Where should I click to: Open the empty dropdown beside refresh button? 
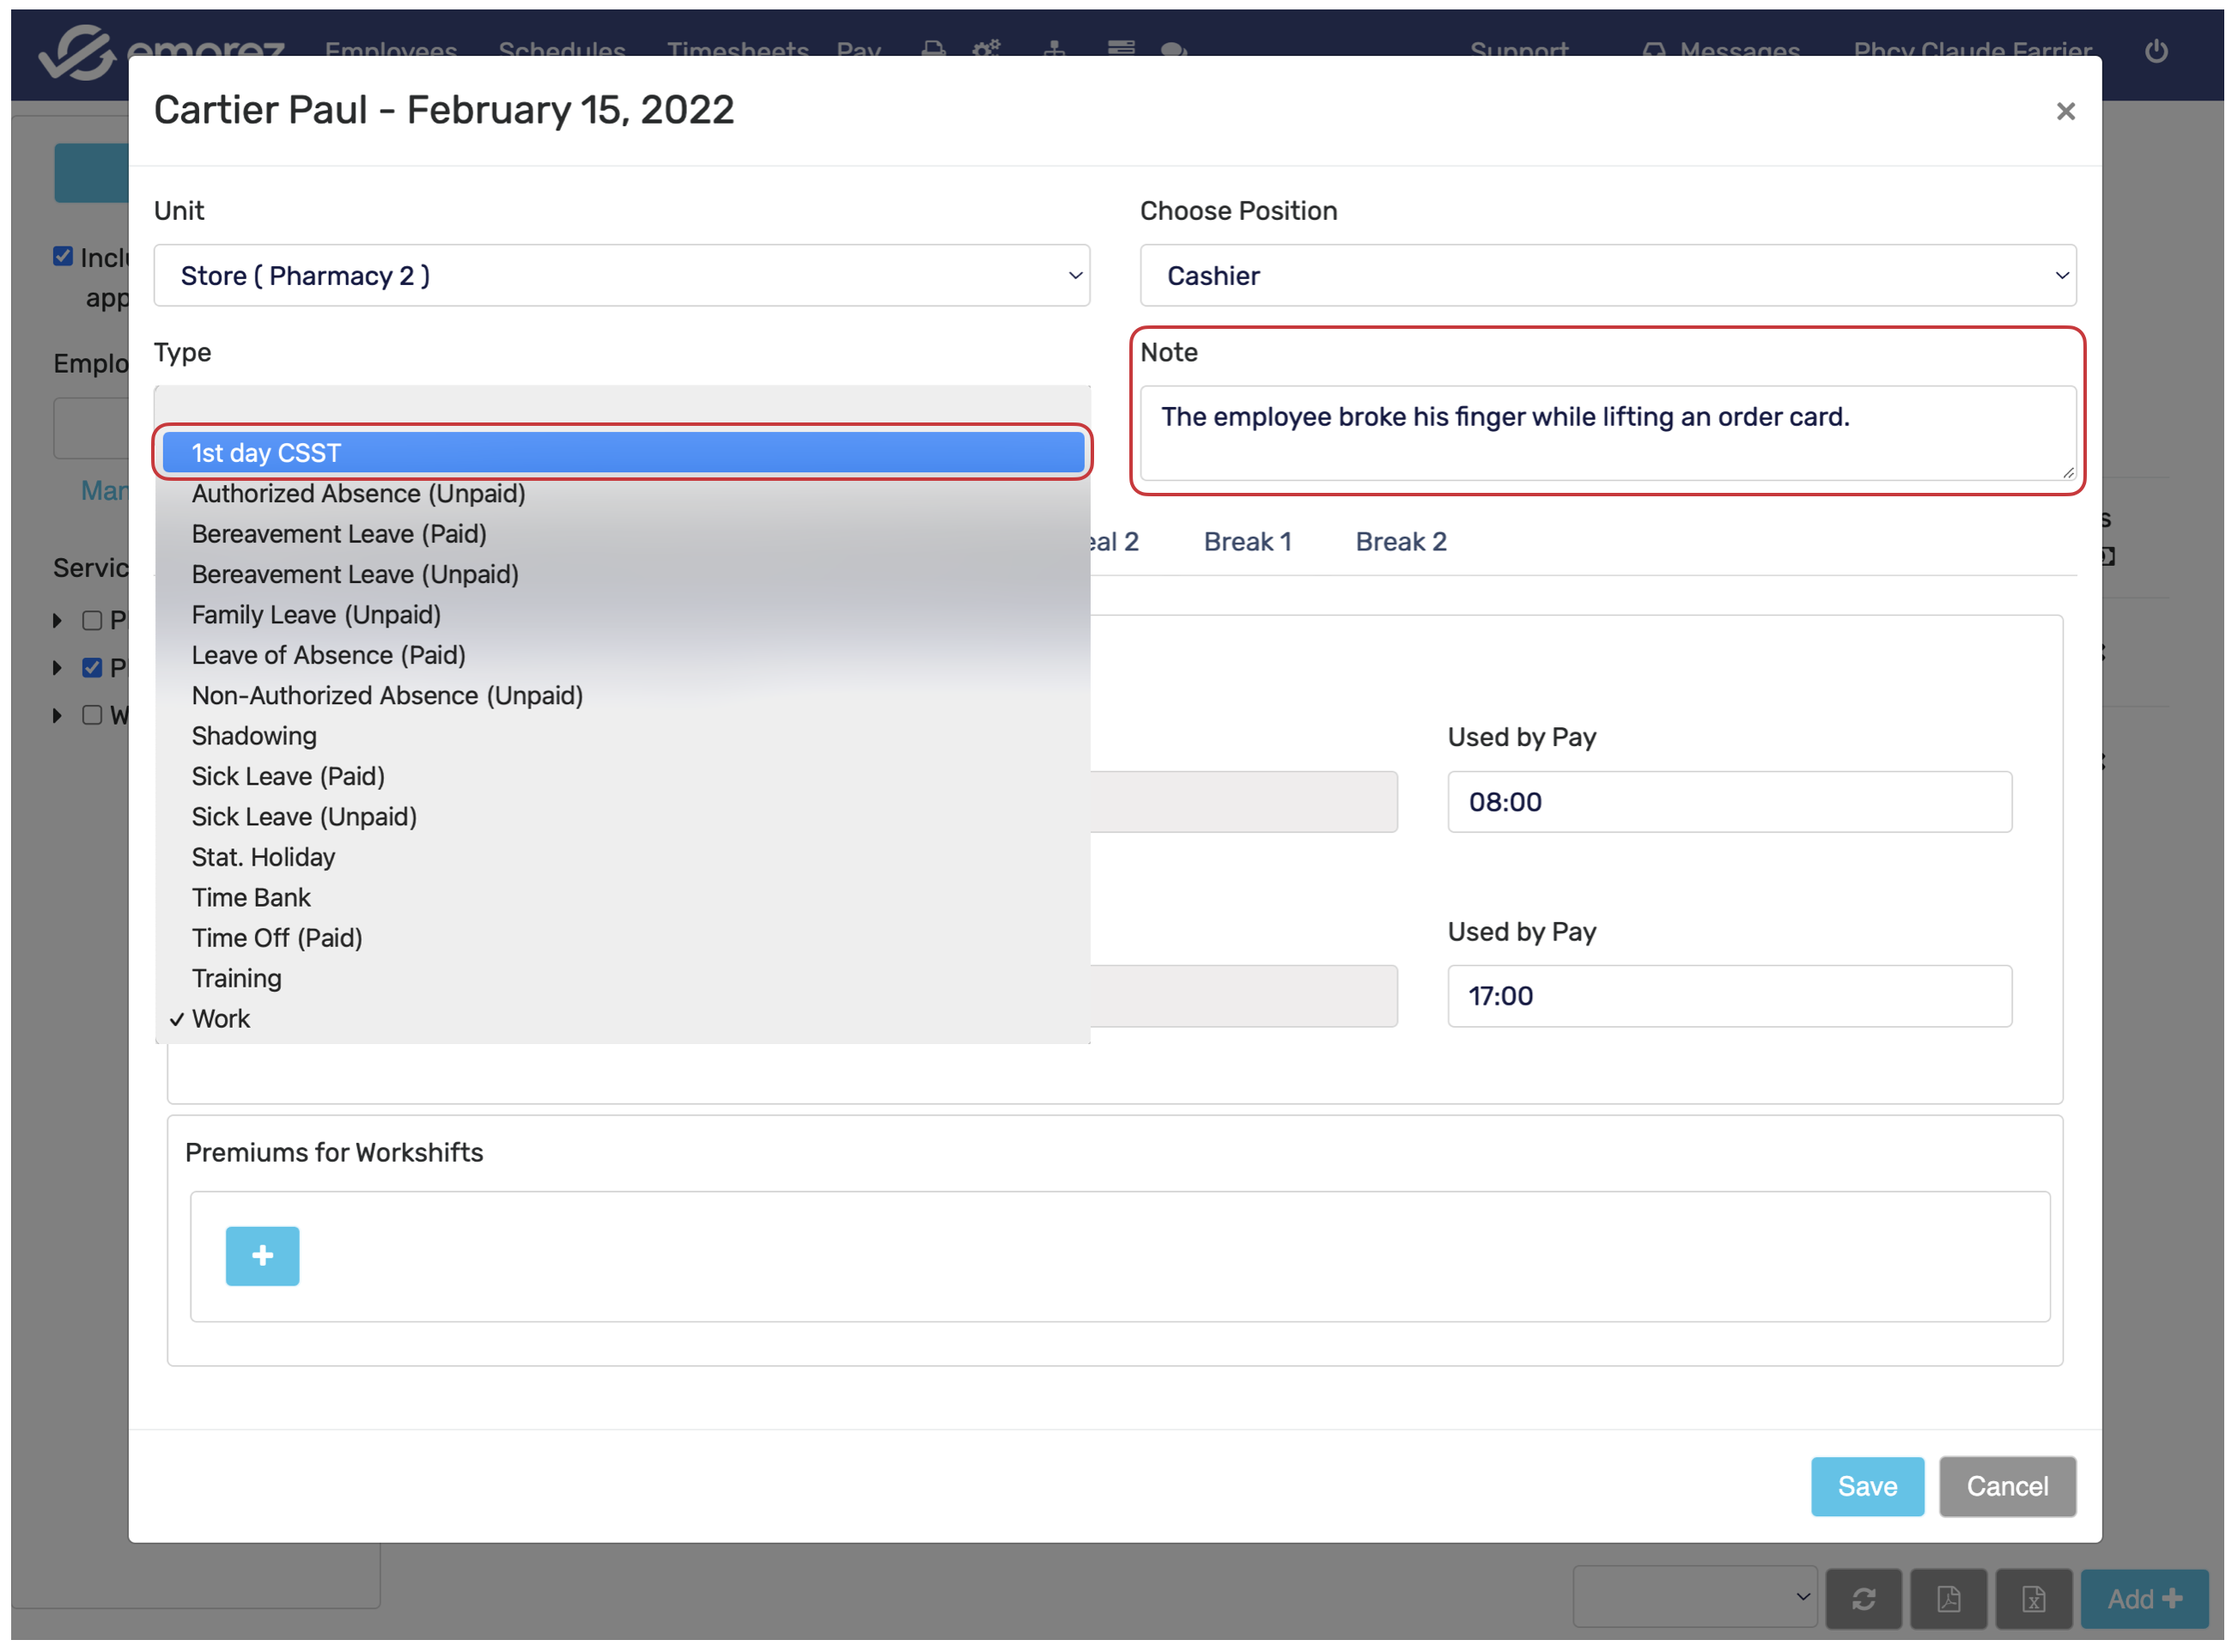click(1694, 1596)
